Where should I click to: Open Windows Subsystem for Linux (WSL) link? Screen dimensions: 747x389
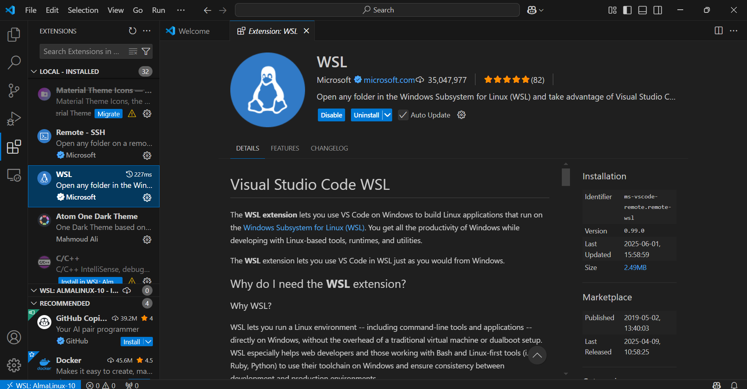click(x=304, y=228)
